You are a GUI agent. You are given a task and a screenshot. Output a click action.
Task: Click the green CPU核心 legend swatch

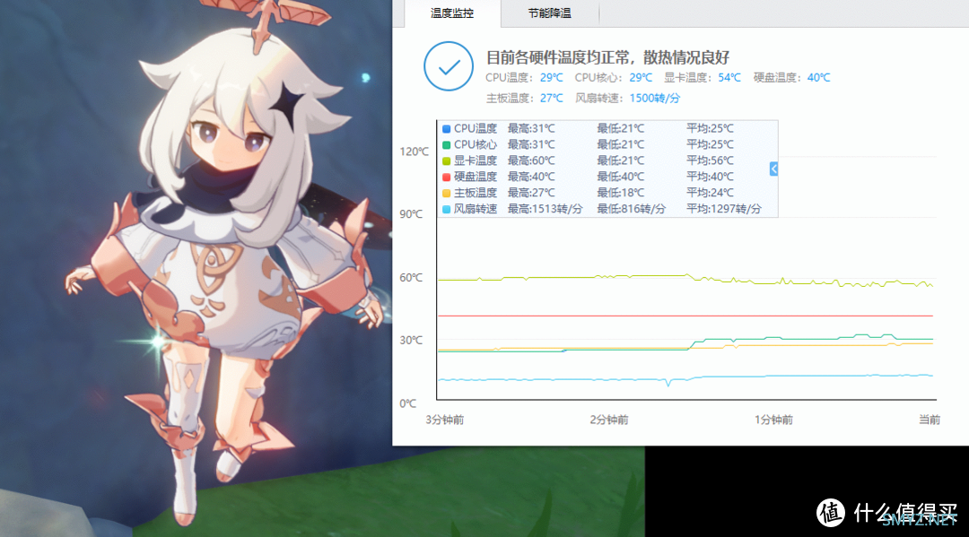447,145
